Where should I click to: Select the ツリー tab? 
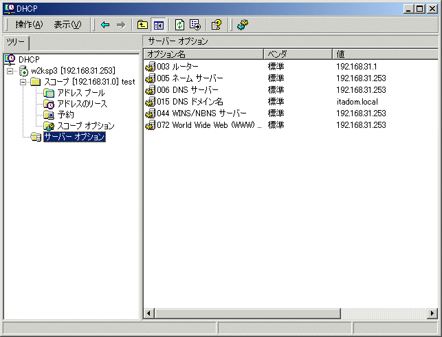(16, 43)
